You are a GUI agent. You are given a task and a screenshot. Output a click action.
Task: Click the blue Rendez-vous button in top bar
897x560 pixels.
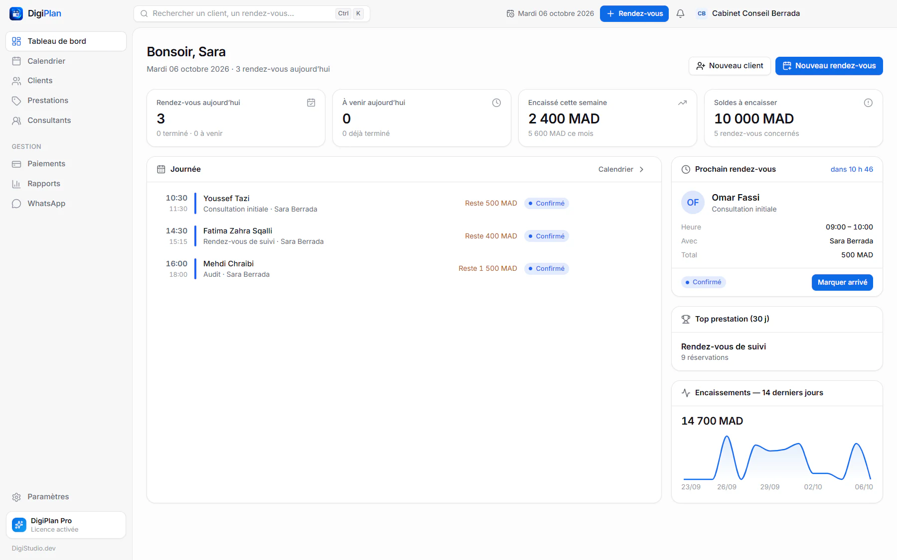click(634, 13)
